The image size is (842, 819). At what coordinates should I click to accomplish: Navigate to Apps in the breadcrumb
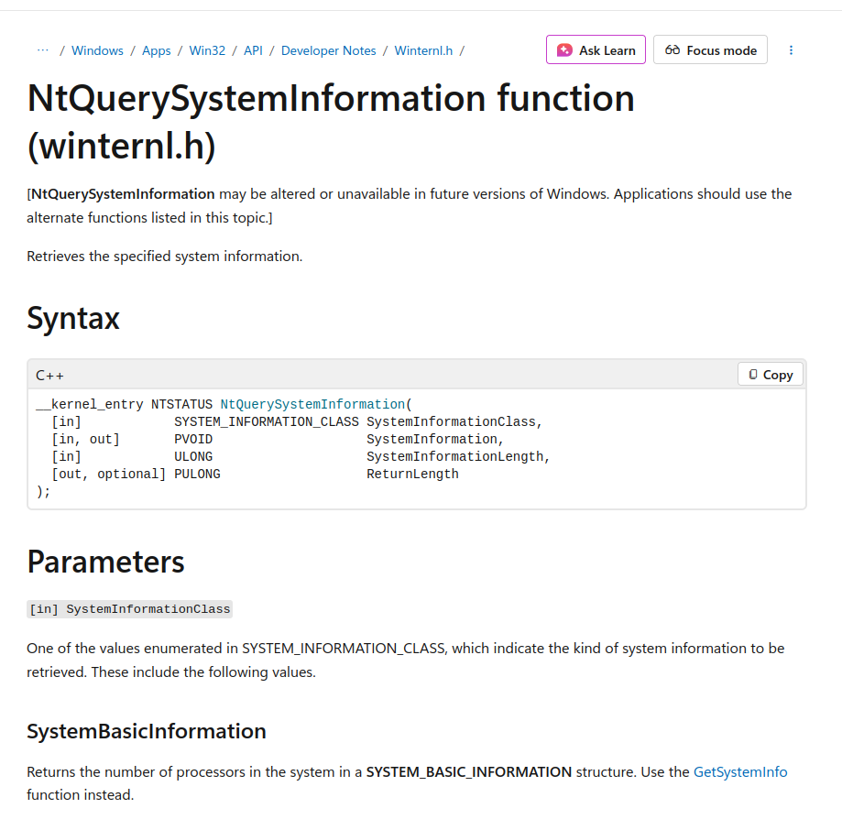(156, 50)
